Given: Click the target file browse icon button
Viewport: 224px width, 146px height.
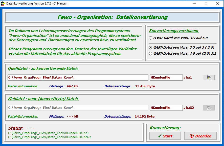Looking at the screenshot, I should click(209, 108).
